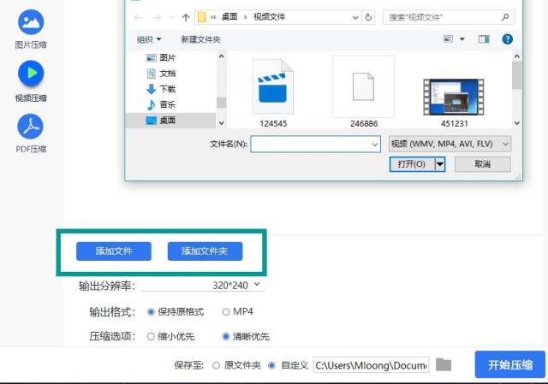Click the file list scrollbar up arrow

pyautogui.click(x=517, y=56)
